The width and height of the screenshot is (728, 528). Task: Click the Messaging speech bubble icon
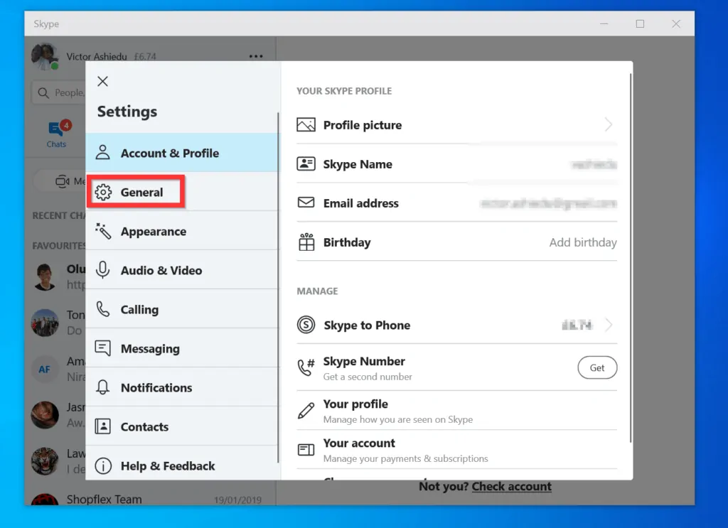pos(102,348)
